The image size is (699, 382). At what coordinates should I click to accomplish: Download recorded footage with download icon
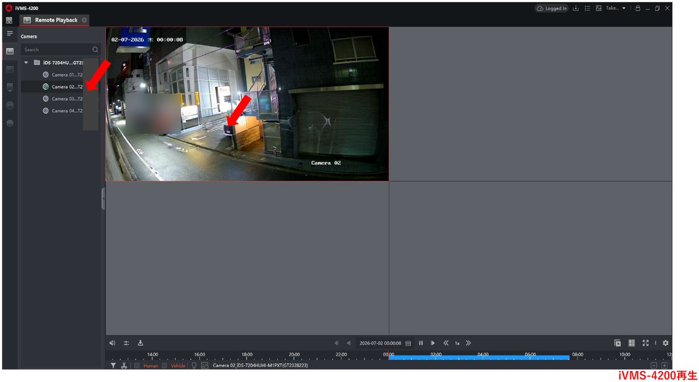coord(140,343)
